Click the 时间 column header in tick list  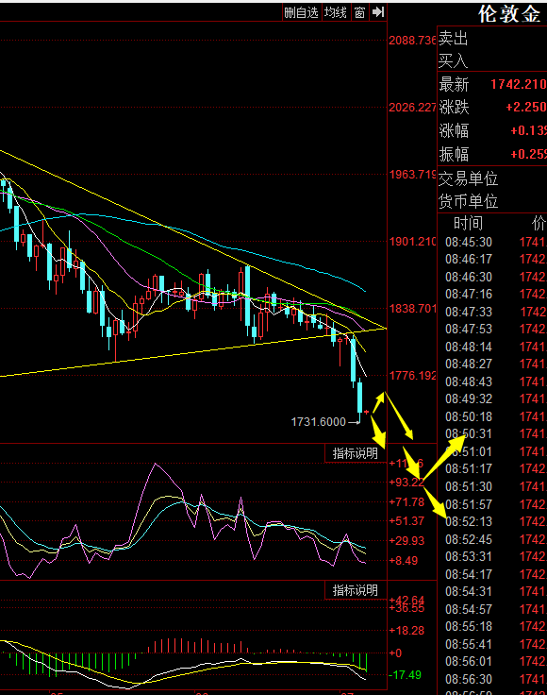468,224
